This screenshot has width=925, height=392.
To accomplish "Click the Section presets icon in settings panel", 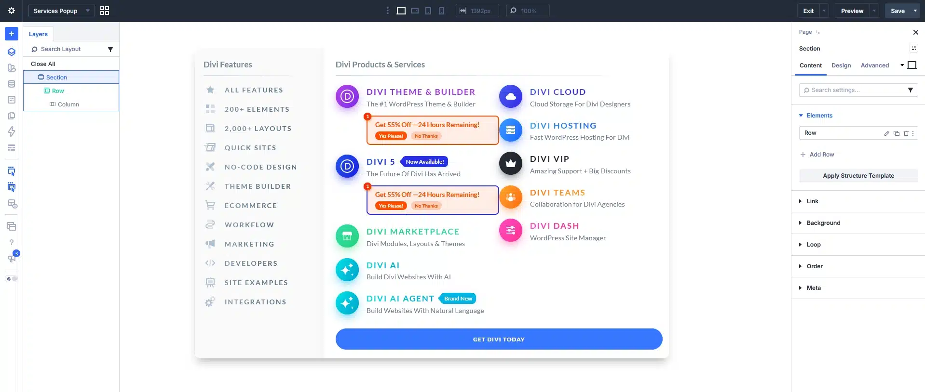I will click(x=913, y=48).
